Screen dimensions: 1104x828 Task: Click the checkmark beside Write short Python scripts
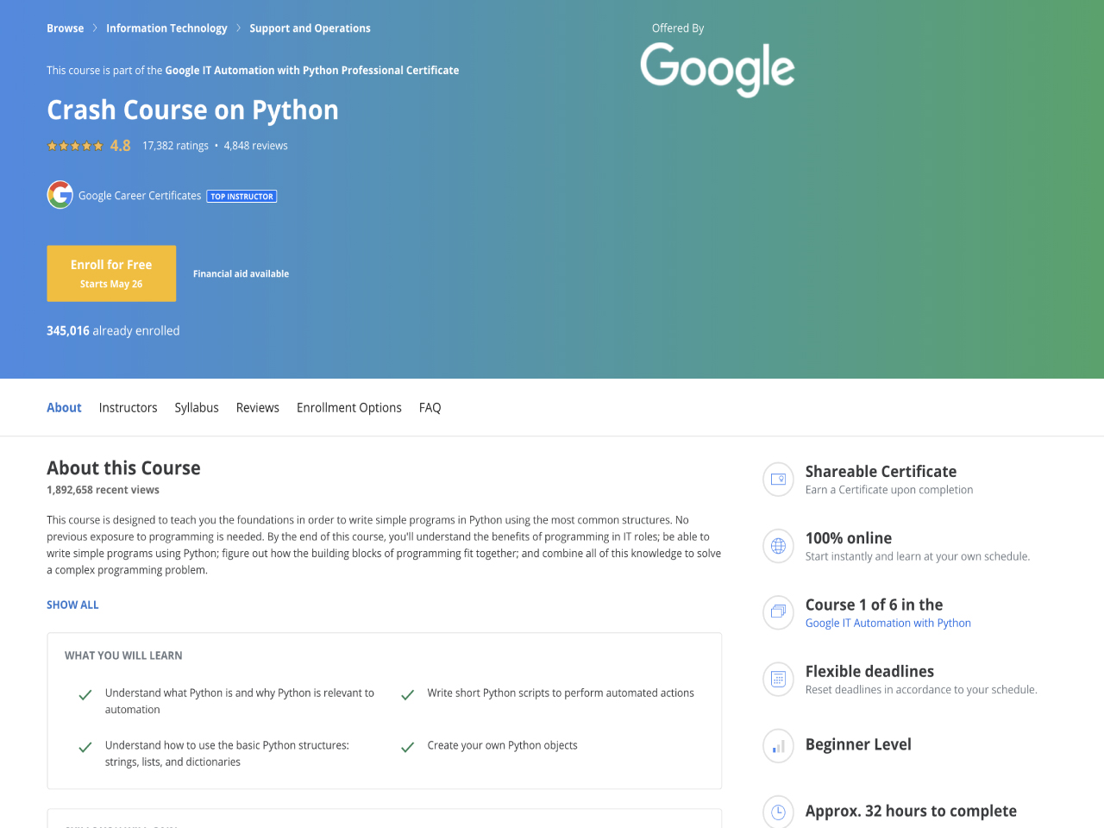pos(408,694)
